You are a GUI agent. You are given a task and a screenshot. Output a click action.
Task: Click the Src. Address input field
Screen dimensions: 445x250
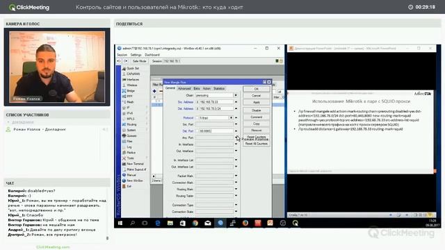tap(216, 102)
